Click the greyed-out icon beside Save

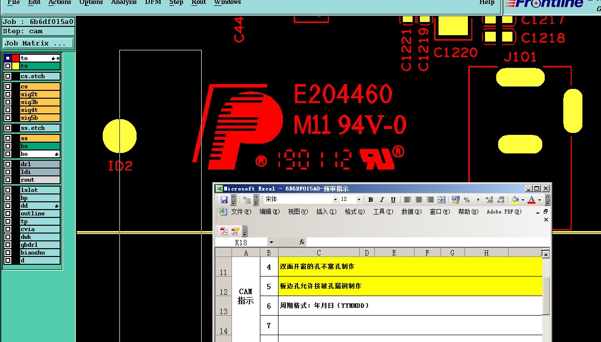247,200
